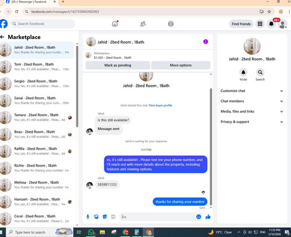
Task: Open the profile circle icon in top navigation
Action: (x=171, y=24)
